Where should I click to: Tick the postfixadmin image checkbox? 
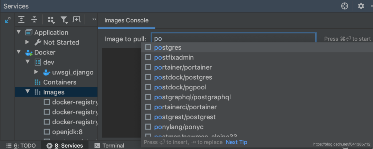[148, 57]
